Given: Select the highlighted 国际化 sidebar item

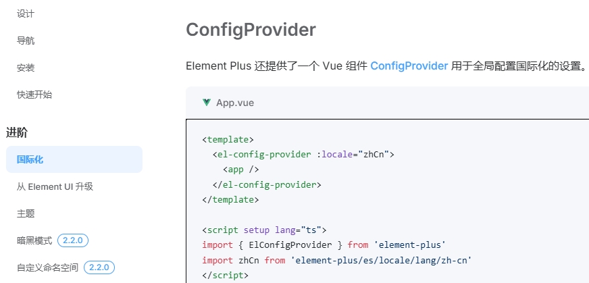Looking at the screenshot, I should pos(74,159).
